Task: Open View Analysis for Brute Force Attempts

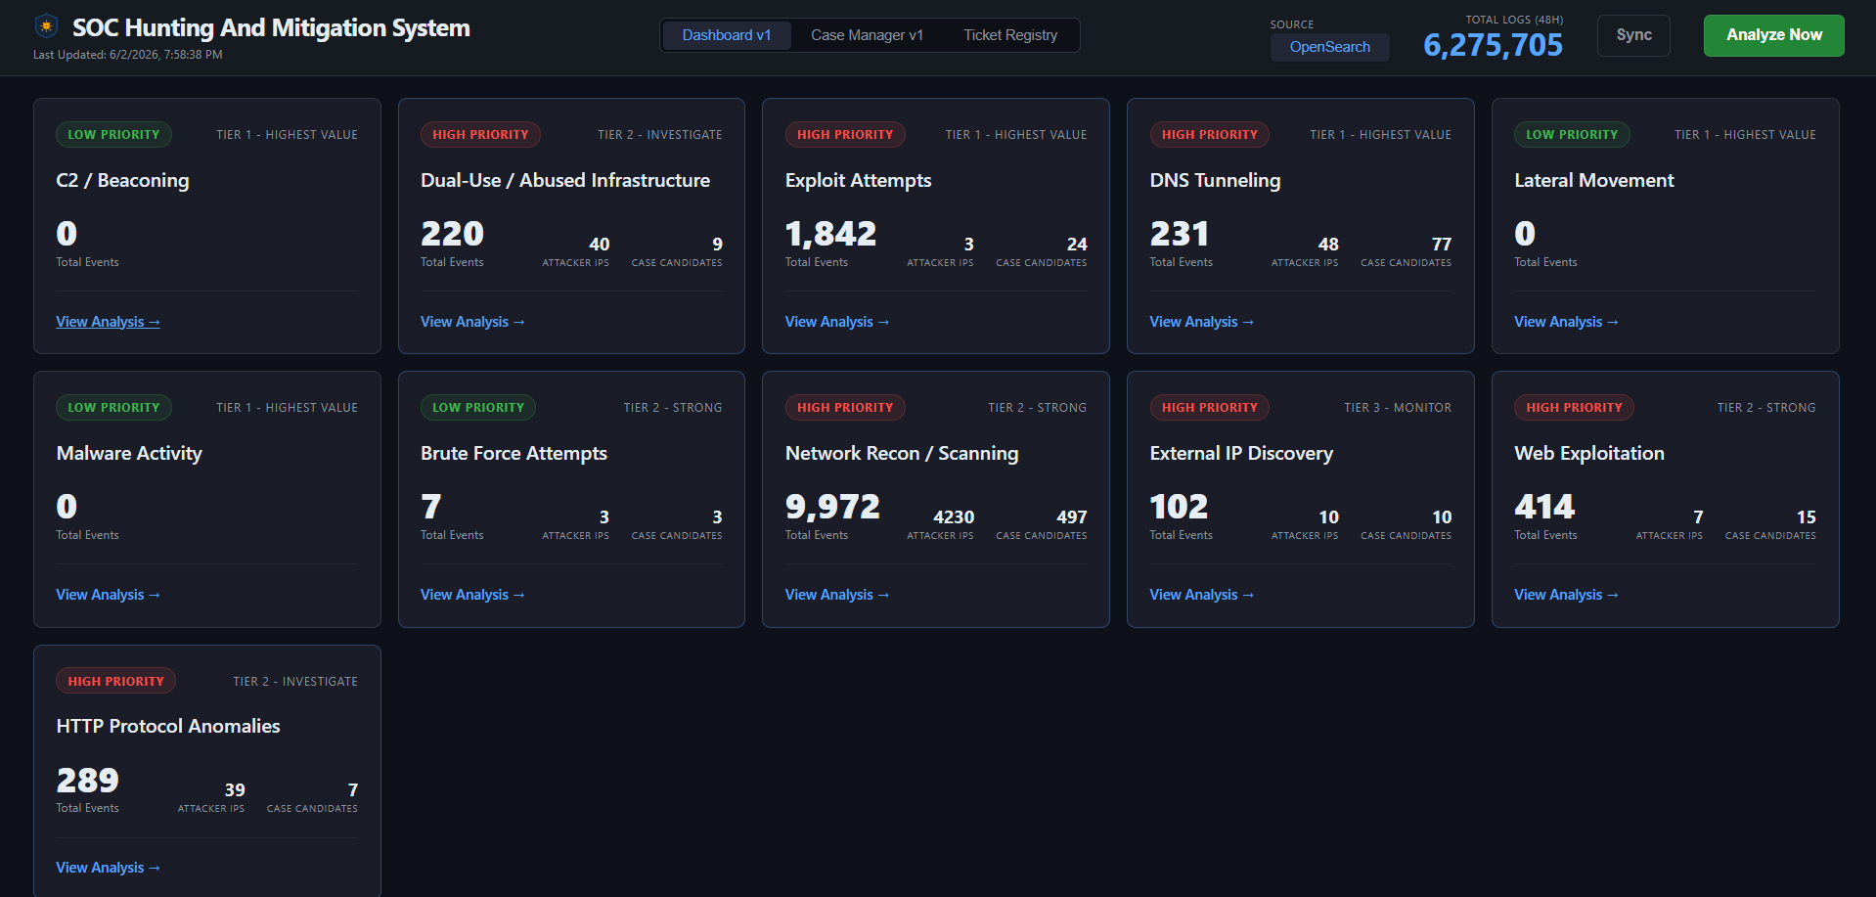Action: coord(472,595)
